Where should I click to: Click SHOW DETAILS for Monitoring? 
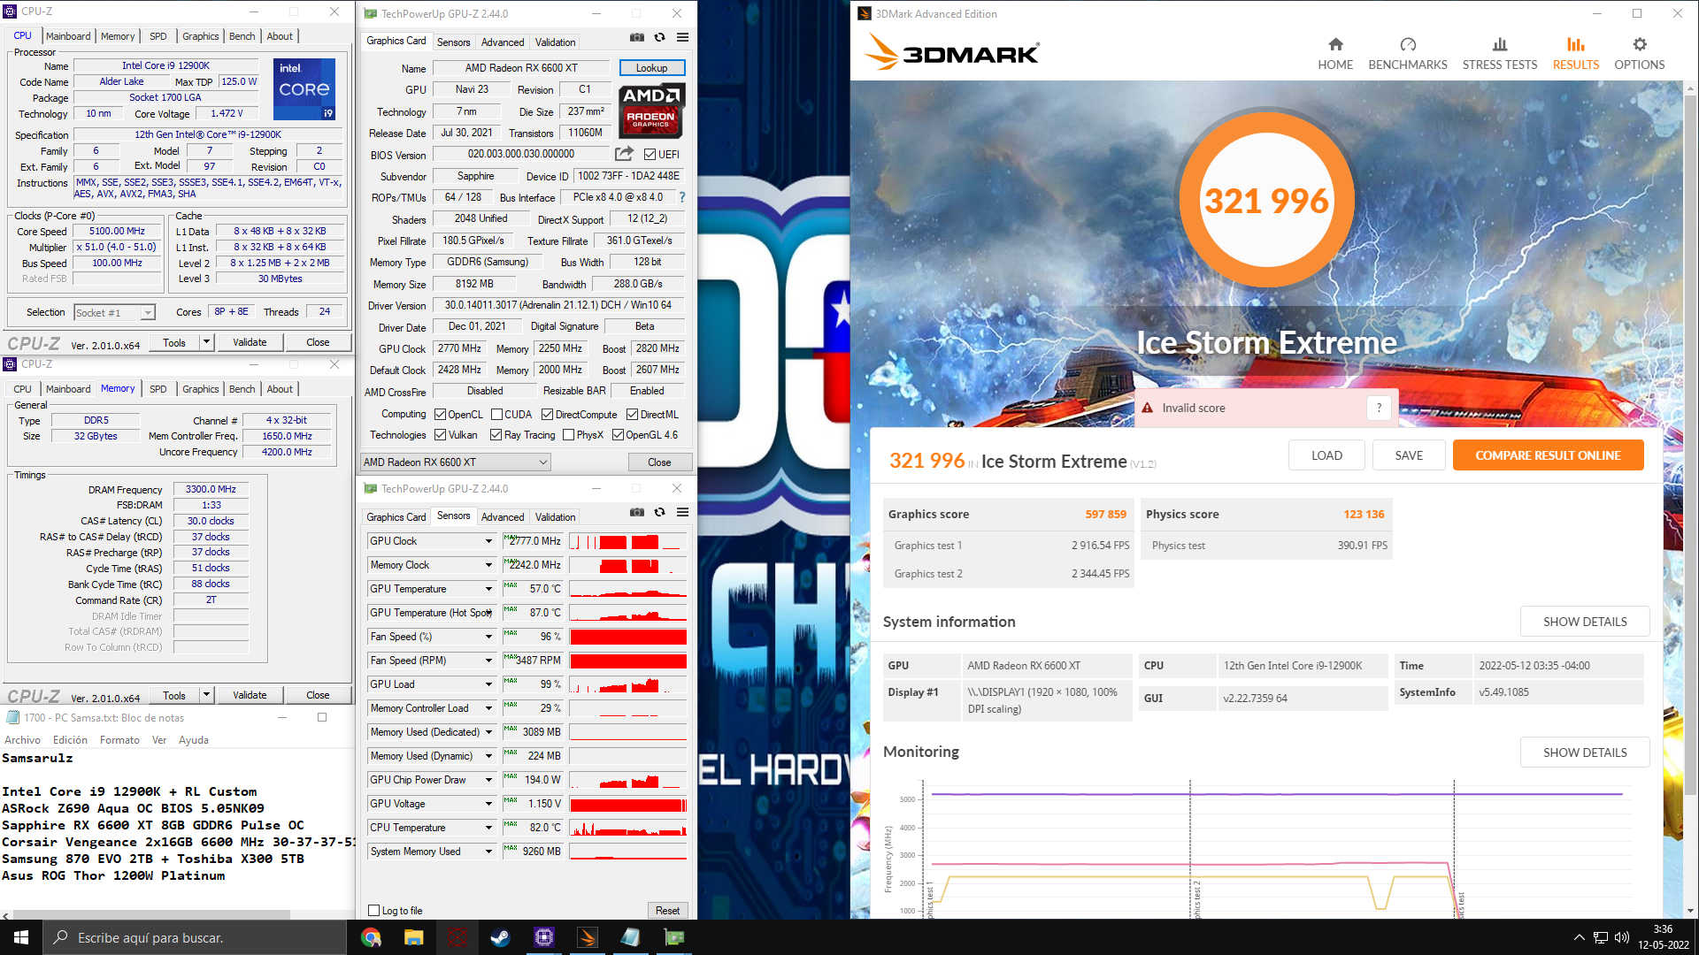1585,753
